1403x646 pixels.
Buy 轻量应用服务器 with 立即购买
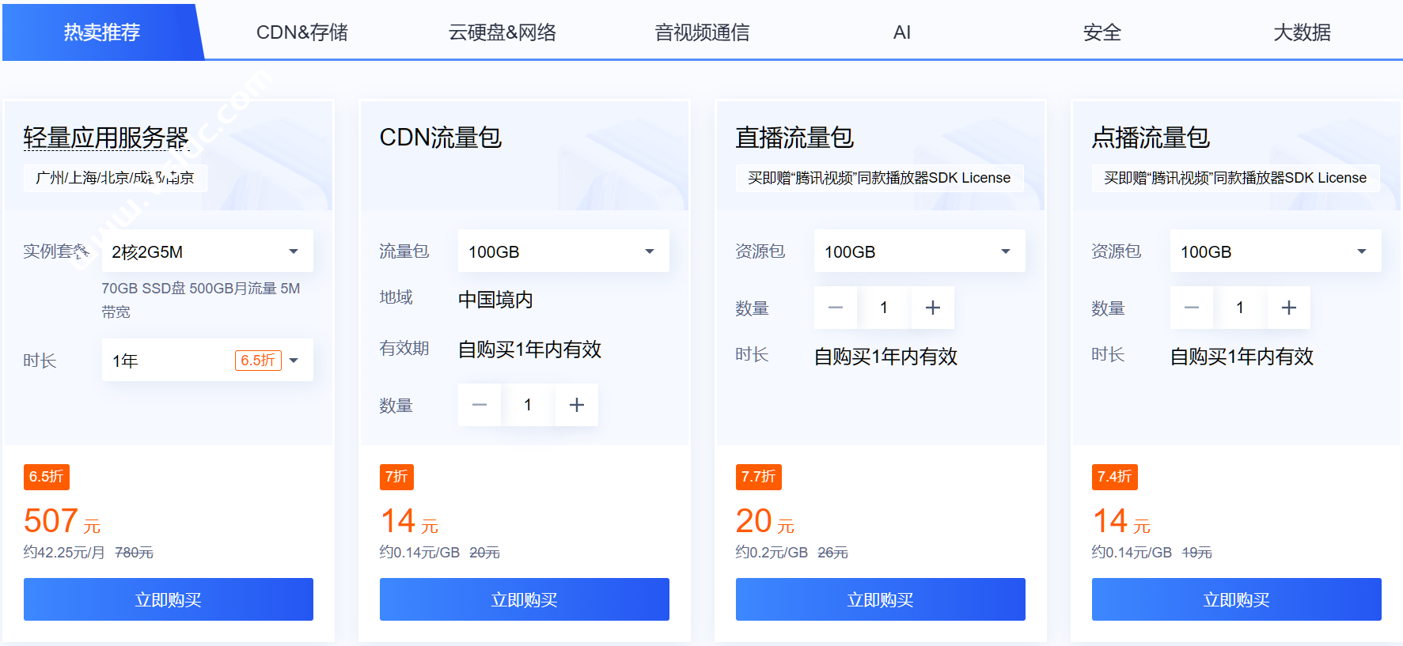click(x=169, y=599)
